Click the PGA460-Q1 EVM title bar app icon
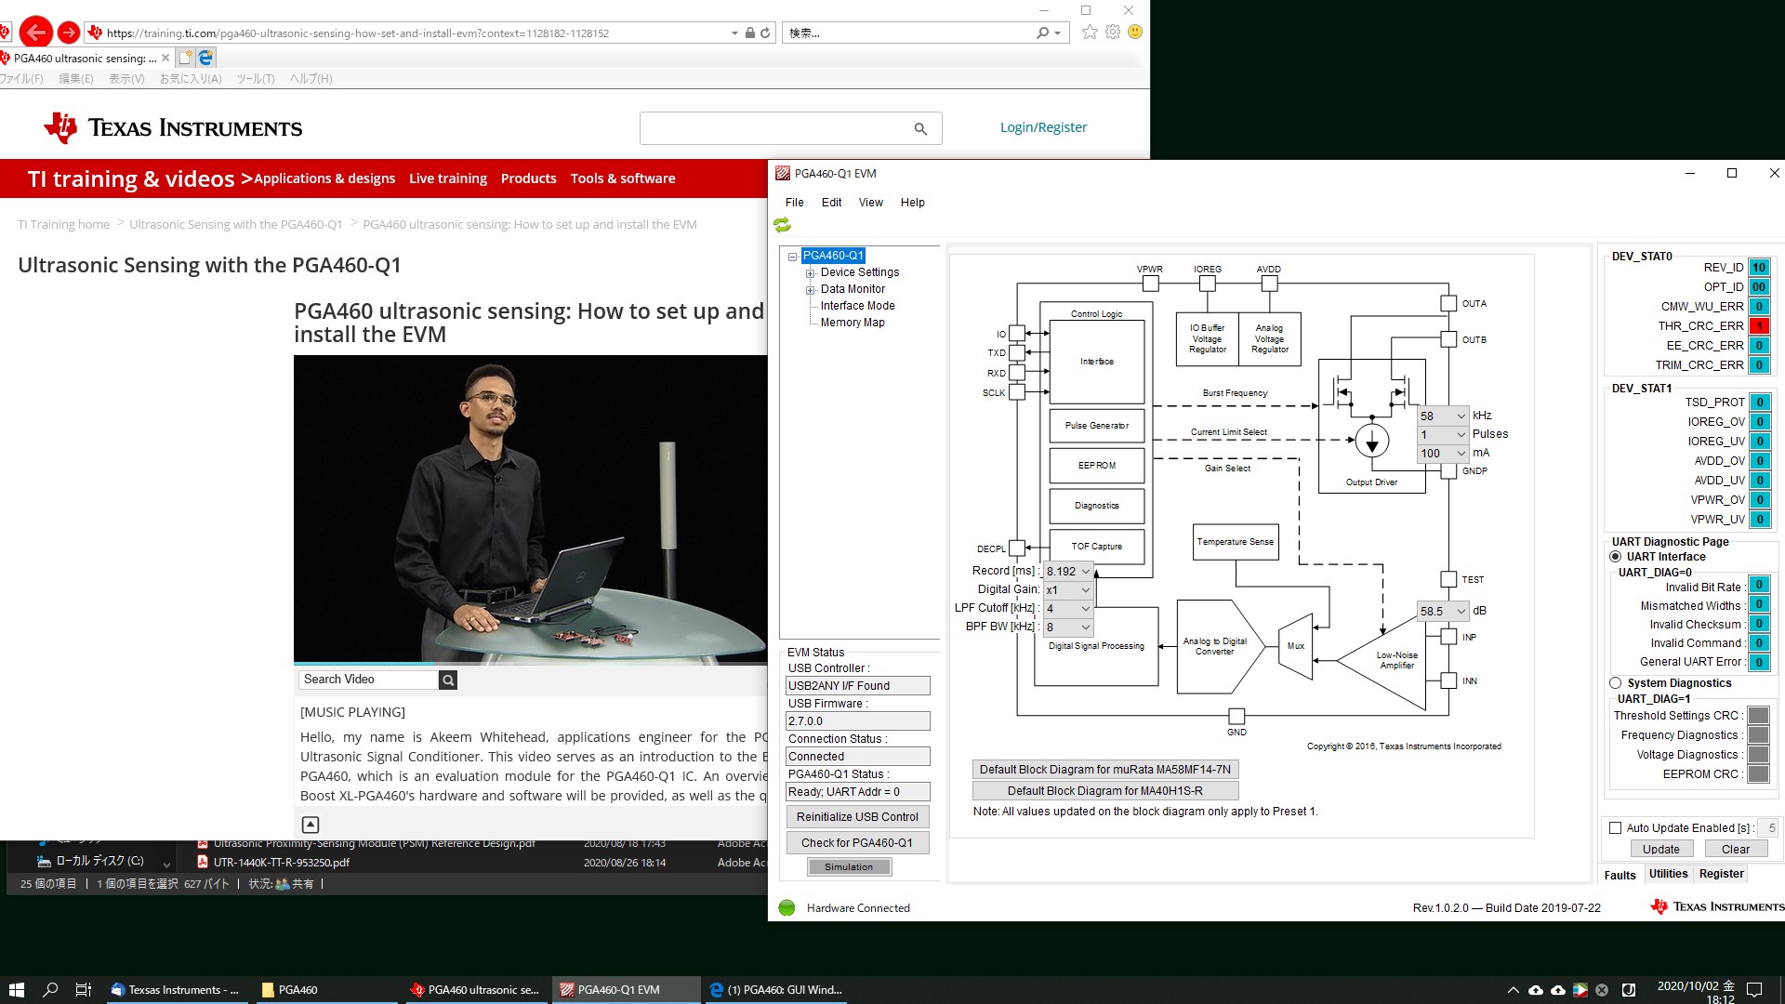Viewport: 1785px width, 1004px height. click(783, 174)
